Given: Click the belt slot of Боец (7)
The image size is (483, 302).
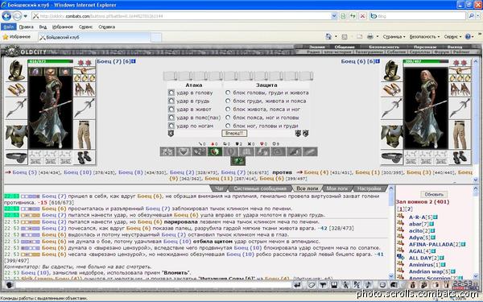Looking at the screenshot, I should (16, 158).
